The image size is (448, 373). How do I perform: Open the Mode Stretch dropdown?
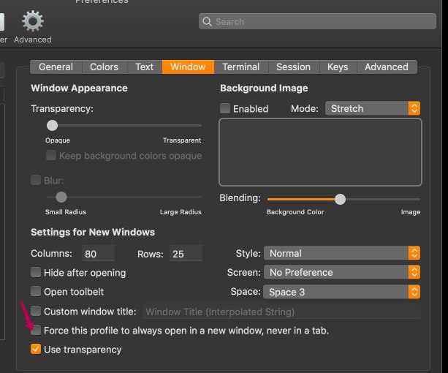click(x=373, y=109)
